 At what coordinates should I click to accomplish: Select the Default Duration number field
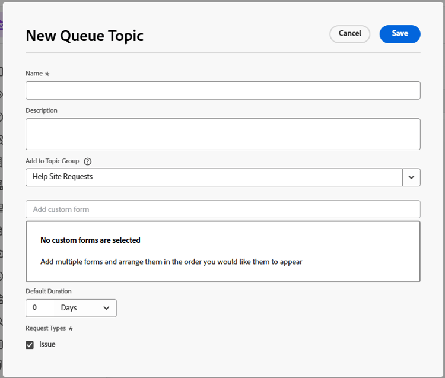40,308
